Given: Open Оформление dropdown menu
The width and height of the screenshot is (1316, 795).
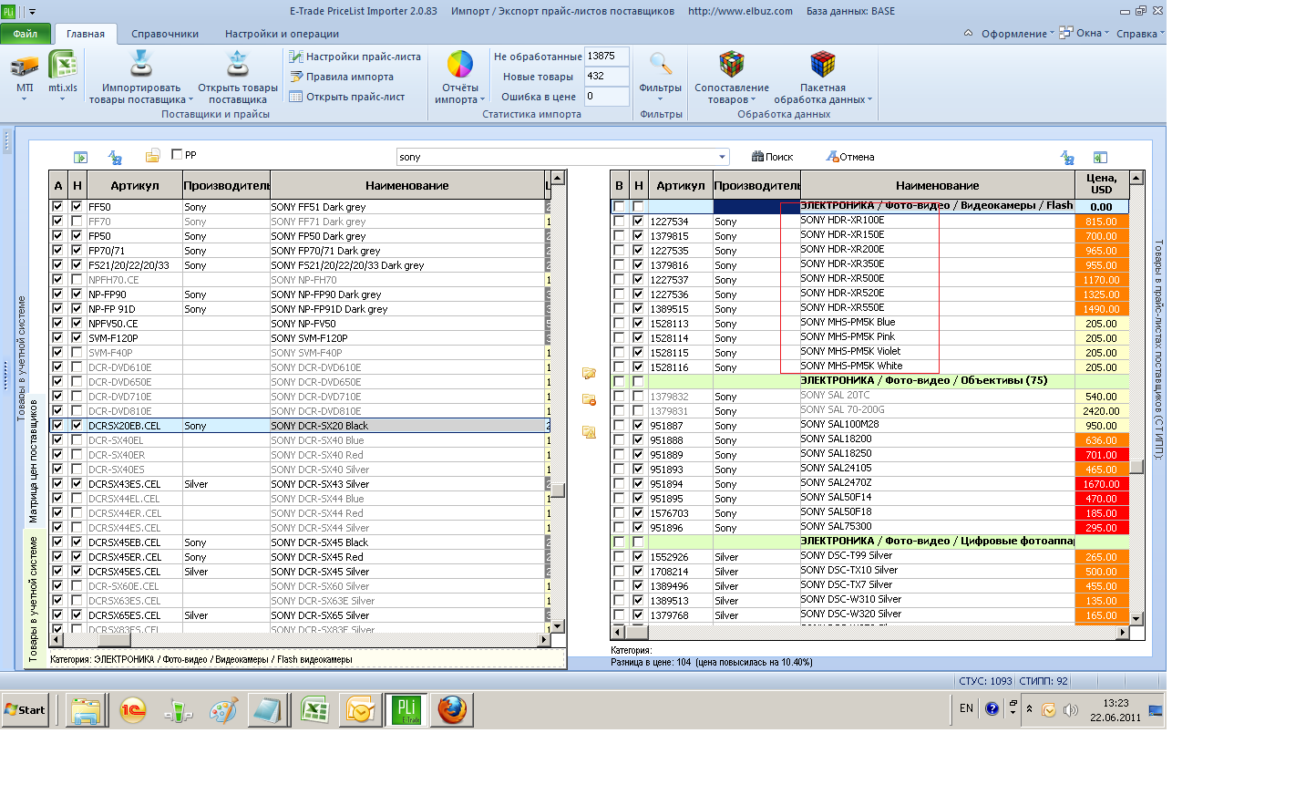Looking at the screenshot, I should (1017, 34).
